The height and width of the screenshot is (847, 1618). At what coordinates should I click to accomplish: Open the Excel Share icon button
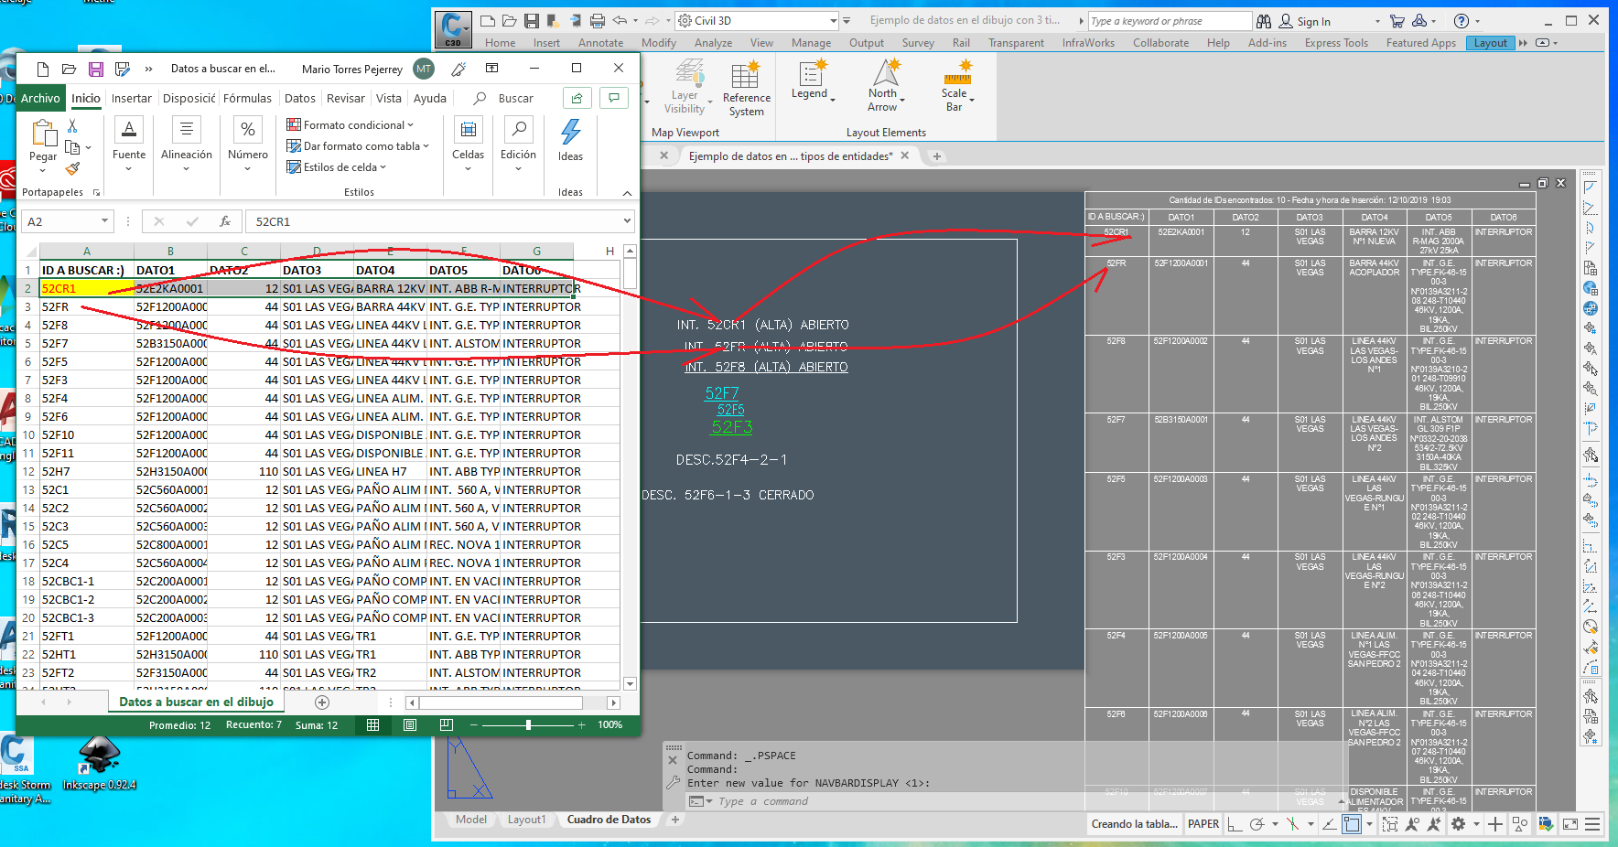pos(577,98)
